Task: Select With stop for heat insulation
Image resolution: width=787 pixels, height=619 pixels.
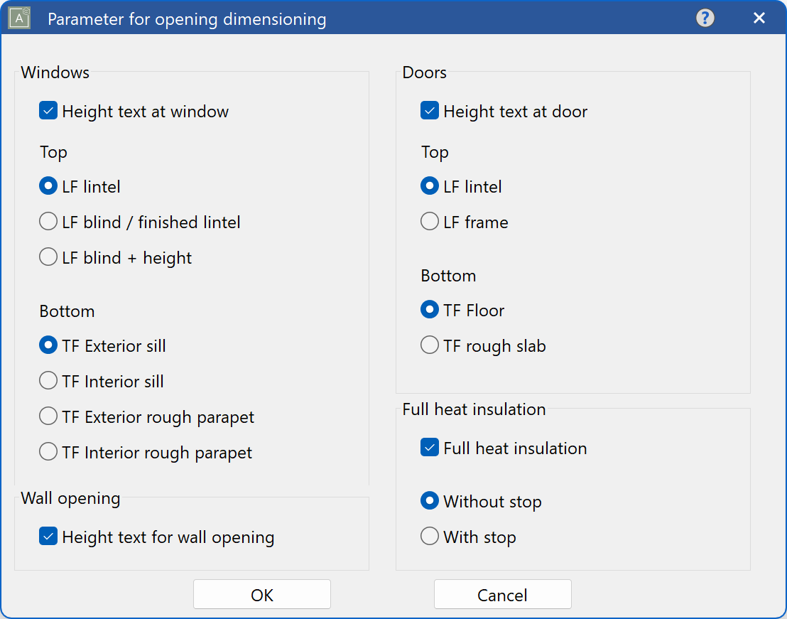Action: coord(429,537)
